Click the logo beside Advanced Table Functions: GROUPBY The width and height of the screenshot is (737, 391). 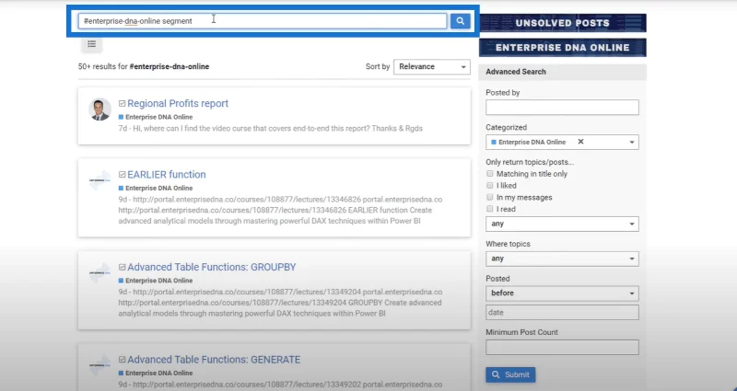[x=99, y=272]
